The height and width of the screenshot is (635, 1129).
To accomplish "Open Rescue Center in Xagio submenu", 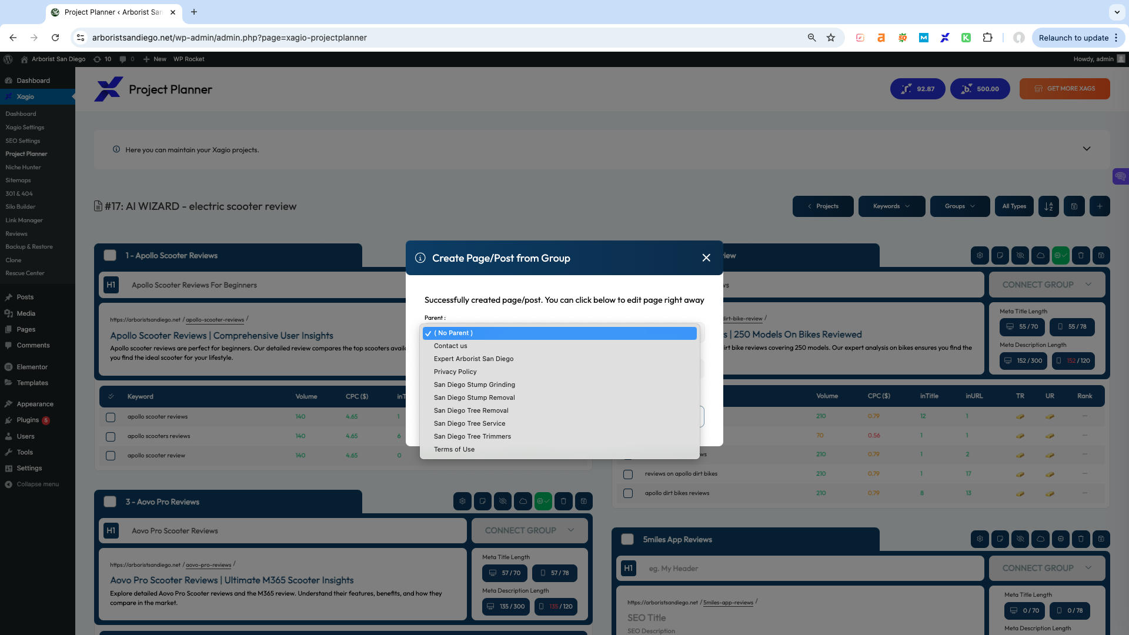I will [25, 273].
